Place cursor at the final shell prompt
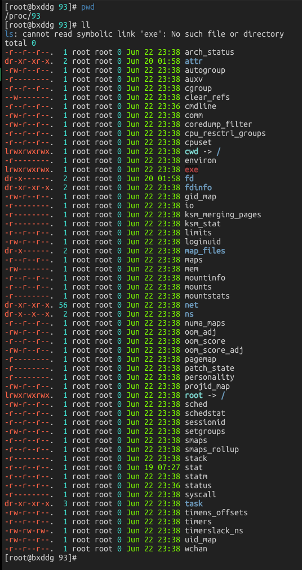The width and height of the screenshot is (302, 570). pyautogui.click(x=79, y=558)
